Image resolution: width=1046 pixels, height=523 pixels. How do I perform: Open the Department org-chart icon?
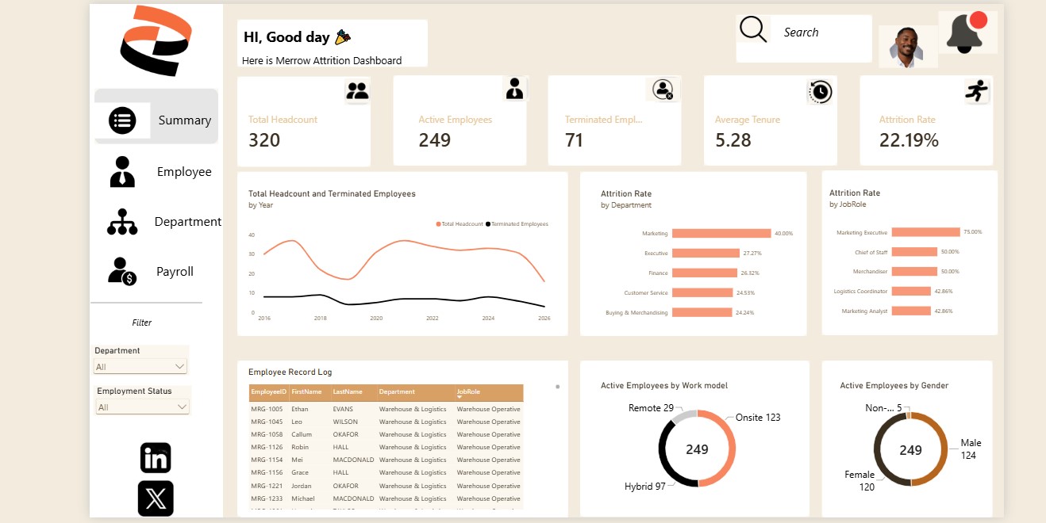[x=122, y=222]
